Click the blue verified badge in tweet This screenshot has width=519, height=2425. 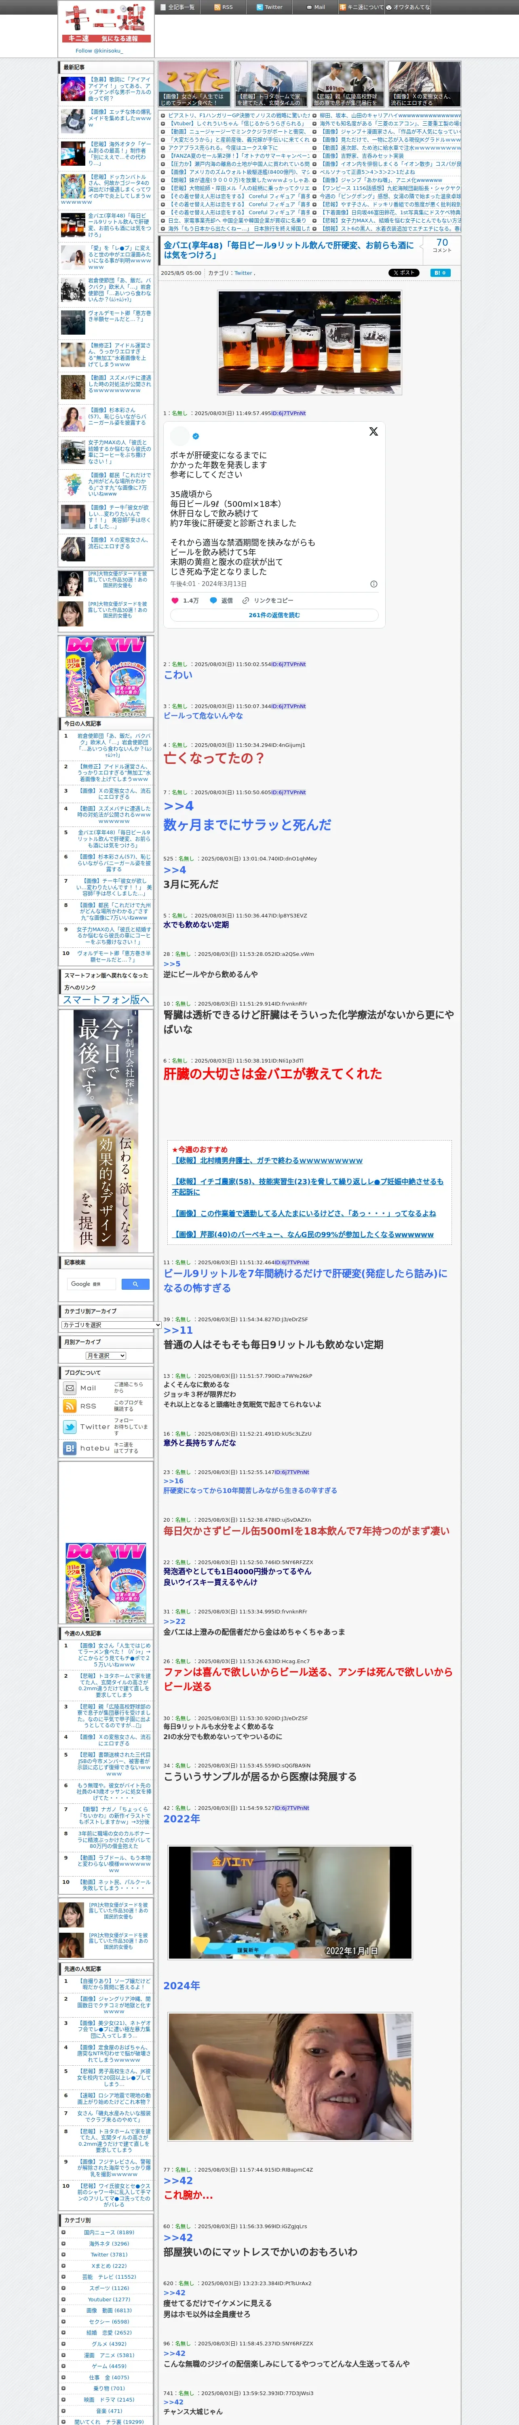click(196, 436)
